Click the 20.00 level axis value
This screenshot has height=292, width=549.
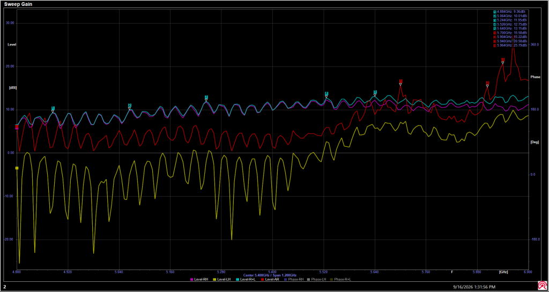[x=10, y=66]
